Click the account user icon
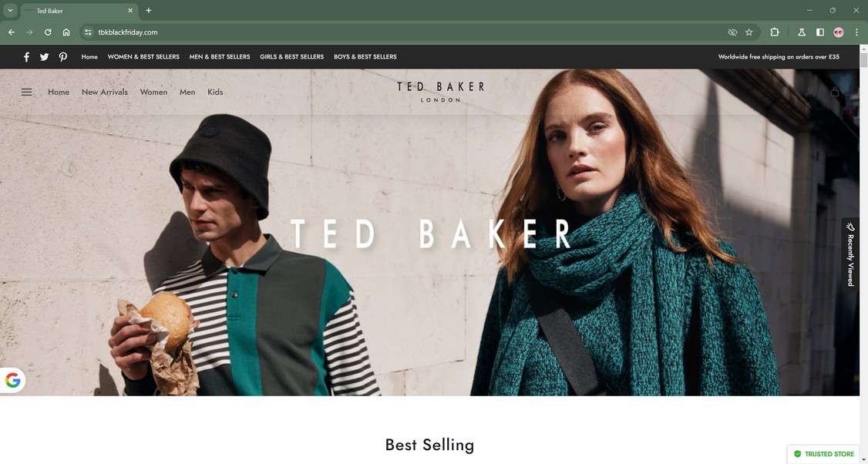 tap(810, 92)
